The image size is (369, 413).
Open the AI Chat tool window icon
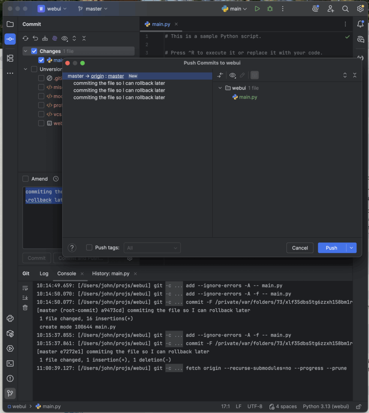(x=360, y=39)
